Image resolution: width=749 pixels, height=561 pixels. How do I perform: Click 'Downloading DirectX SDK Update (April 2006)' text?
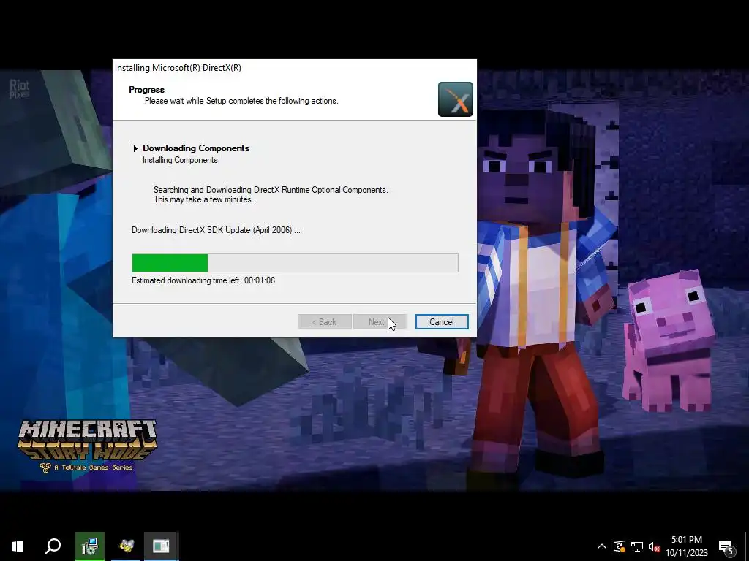[216, 230]
